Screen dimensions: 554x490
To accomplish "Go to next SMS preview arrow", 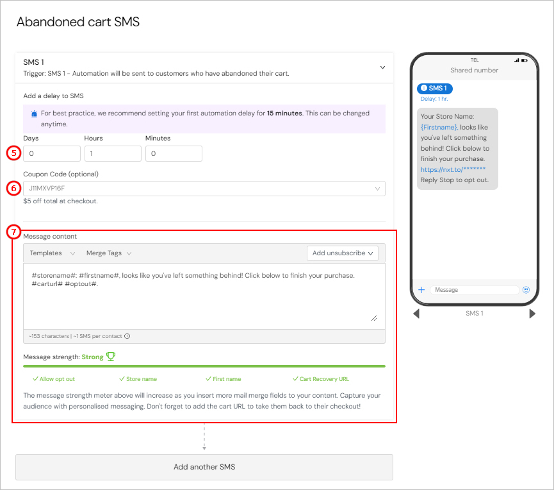I will [x=532, y=314].
